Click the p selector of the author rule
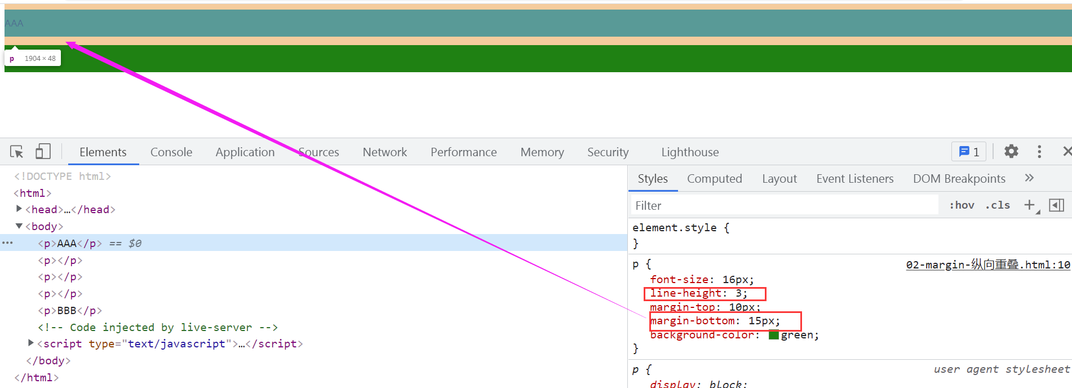The width and height of the screenshot is (1072, 388). click(636, 264)
